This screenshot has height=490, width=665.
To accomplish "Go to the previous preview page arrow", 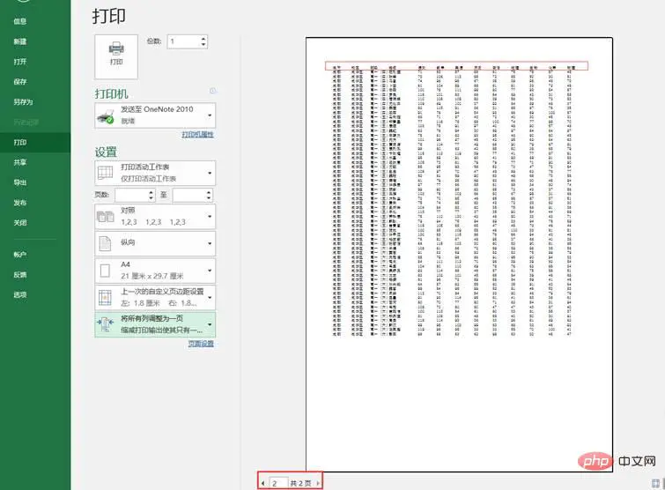I will pyautogui.click(x=263, y=483).
